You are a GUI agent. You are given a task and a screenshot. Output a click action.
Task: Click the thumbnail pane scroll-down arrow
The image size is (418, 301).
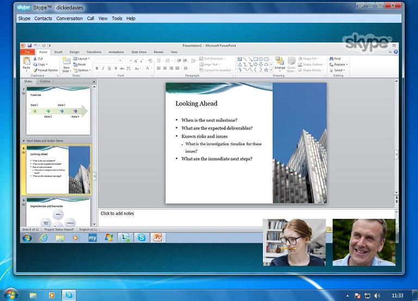tap(94, 224)
